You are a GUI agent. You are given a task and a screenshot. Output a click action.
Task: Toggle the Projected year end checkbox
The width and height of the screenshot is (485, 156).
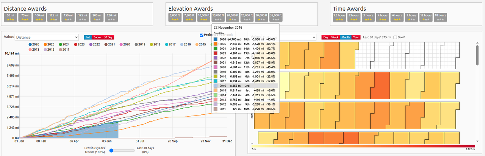coord(202,35)
